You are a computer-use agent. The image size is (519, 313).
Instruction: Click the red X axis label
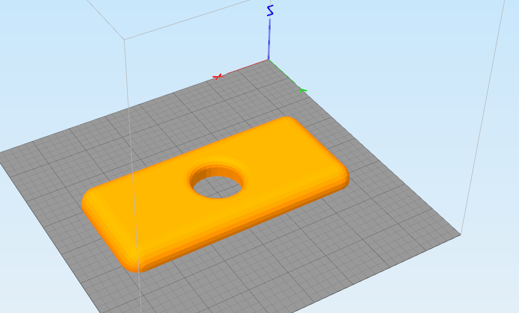[x=218, y=77]
